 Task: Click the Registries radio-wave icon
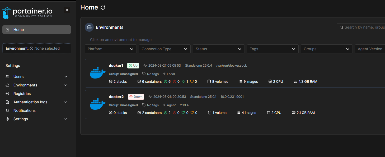click(7, 94)
